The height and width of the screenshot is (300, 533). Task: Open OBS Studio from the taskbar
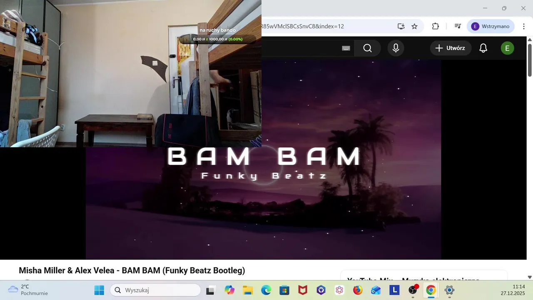(x=413, y=290)
